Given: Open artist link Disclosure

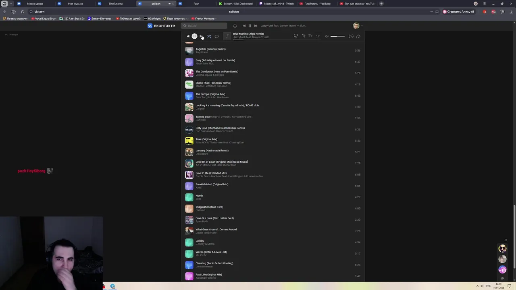Looking at the screenshot, I should click(202, 154).
